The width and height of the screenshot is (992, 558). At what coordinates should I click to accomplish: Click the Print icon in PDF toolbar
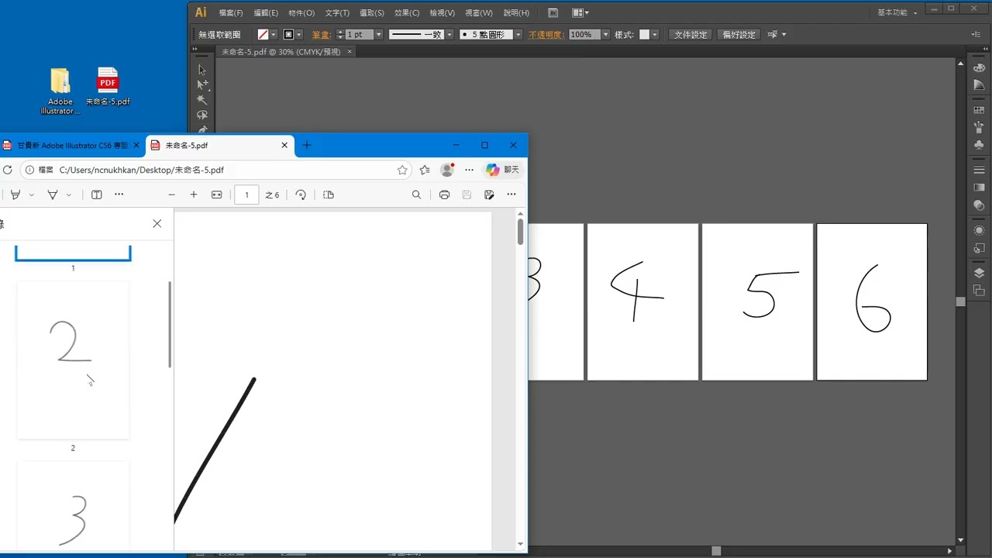[444, 195]
